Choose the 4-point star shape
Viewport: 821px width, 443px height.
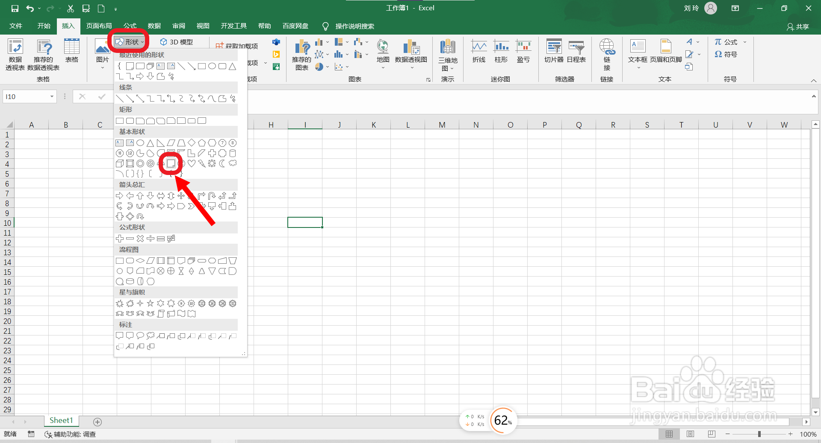click(x=140, y=303)
